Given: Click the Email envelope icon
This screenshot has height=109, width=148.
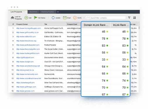Looking at the screenshot, I should [65, 18].
